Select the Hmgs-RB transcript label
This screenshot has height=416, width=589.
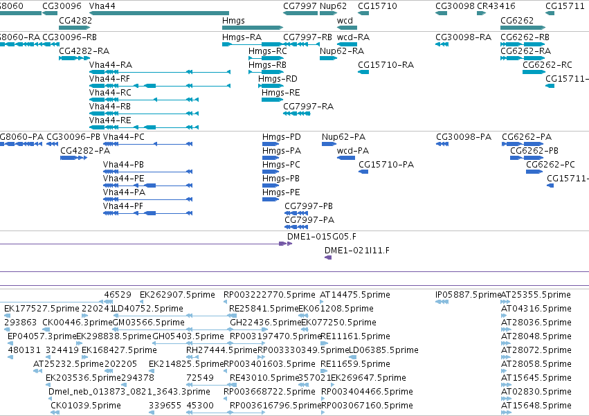(267, 65)
